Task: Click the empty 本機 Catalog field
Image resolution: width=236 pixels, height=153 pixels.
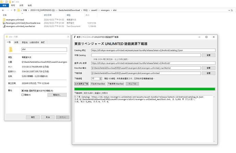Action: pos(146,55)
